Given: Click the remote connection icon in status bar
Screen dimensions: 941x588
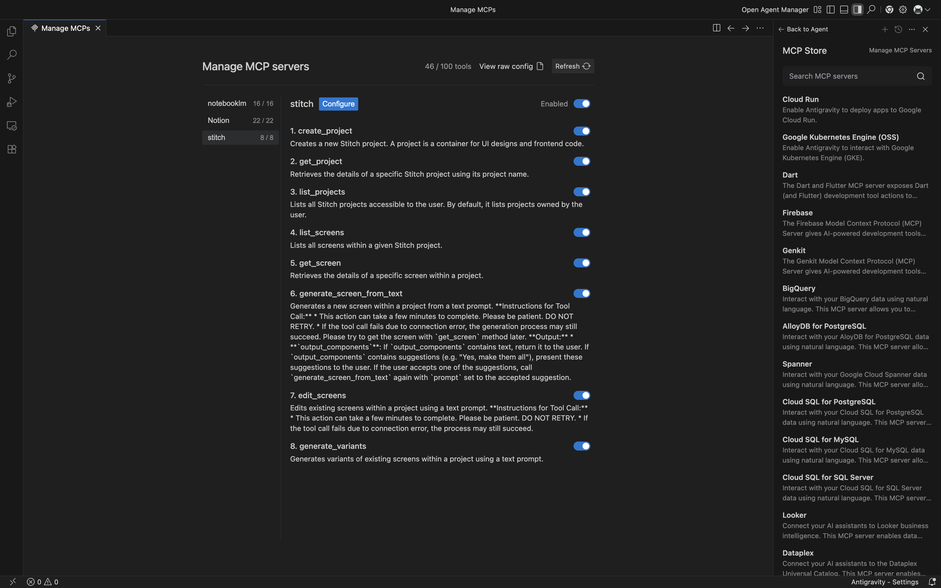Looking at the screenshot, I should coord(12,582).
